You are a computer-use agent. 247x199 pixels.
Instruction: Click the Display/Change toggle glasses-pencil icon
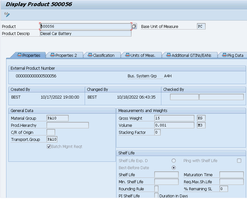point(7,14)
